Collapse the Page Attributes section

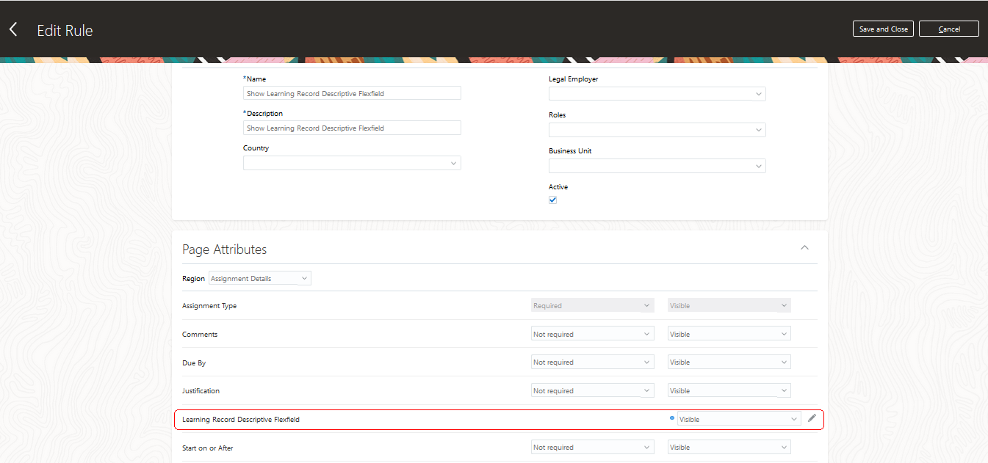804,248
